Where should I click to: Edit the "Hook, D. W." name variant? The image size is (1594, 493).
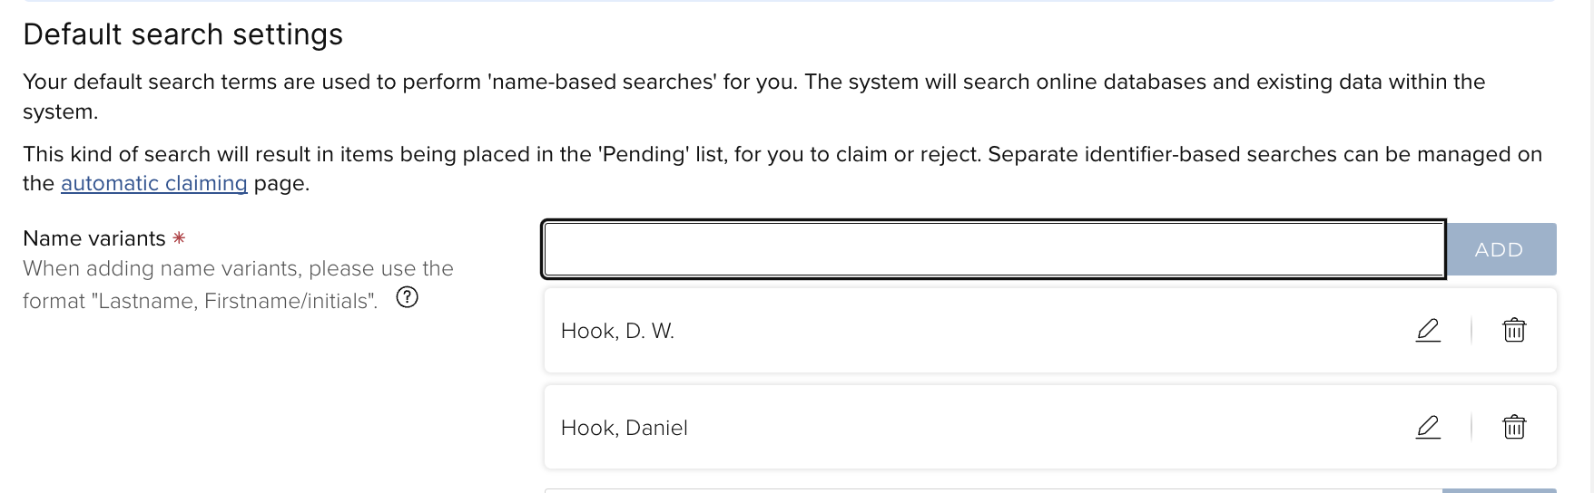click(1428, 331)
